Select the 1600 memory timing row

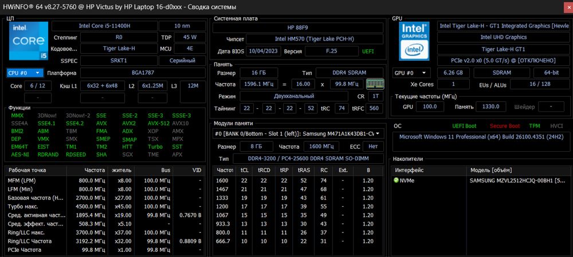point(298,180)
